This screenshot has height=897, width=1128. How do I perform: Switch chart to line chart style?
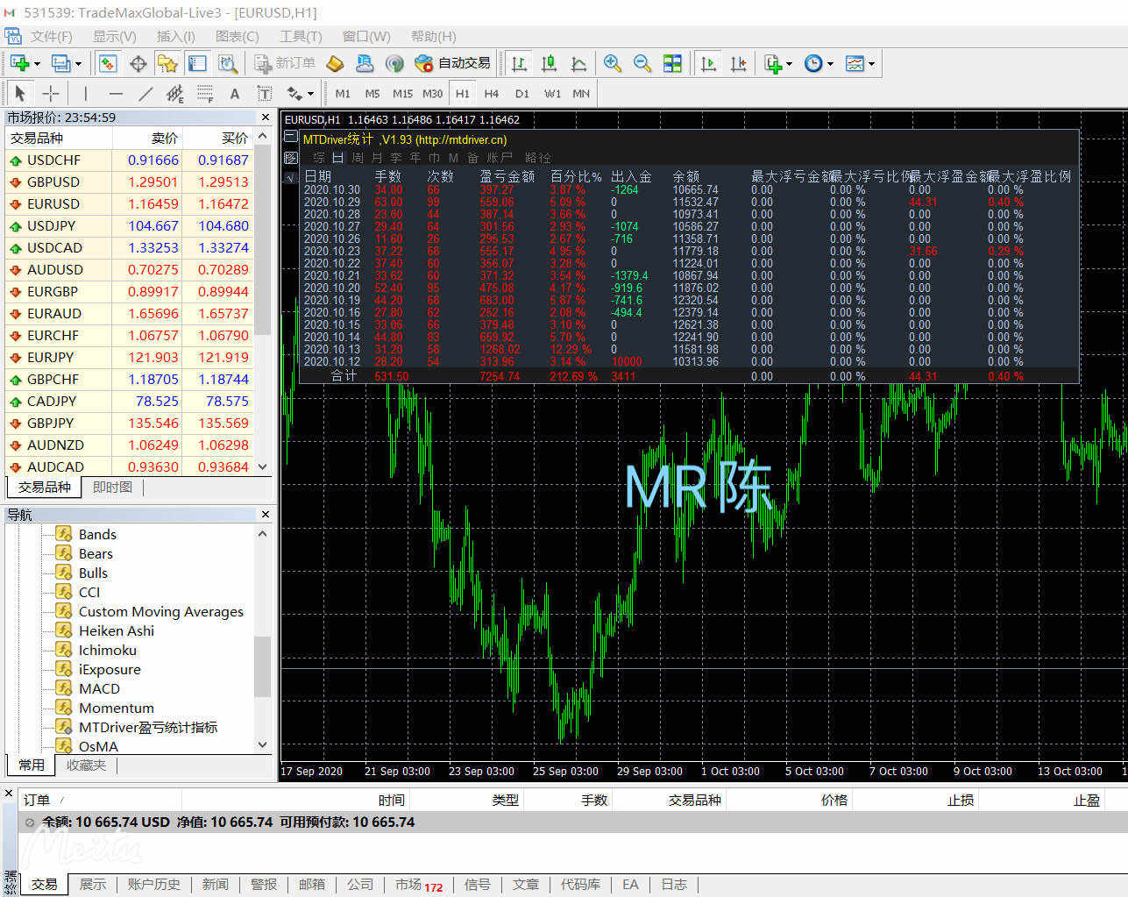coord(578,63)
